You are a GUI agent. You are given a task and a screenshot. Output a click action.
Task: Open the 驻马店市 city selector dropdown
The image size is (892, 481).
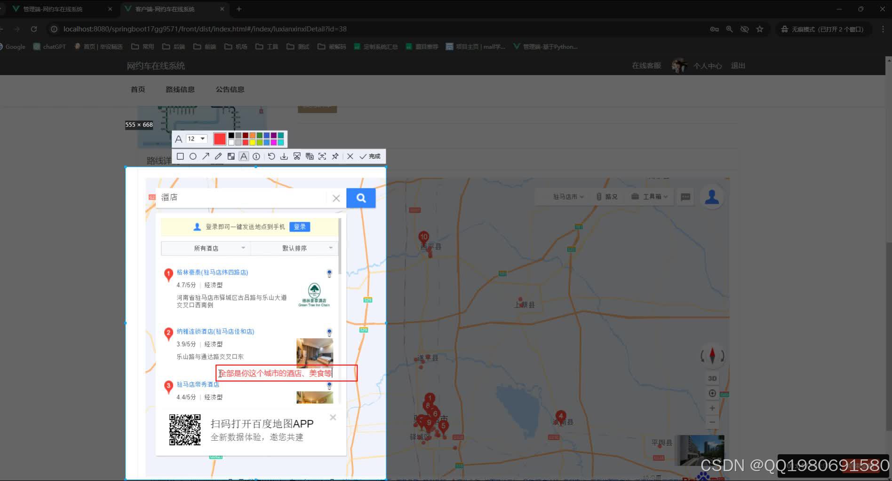click(564, 196)
